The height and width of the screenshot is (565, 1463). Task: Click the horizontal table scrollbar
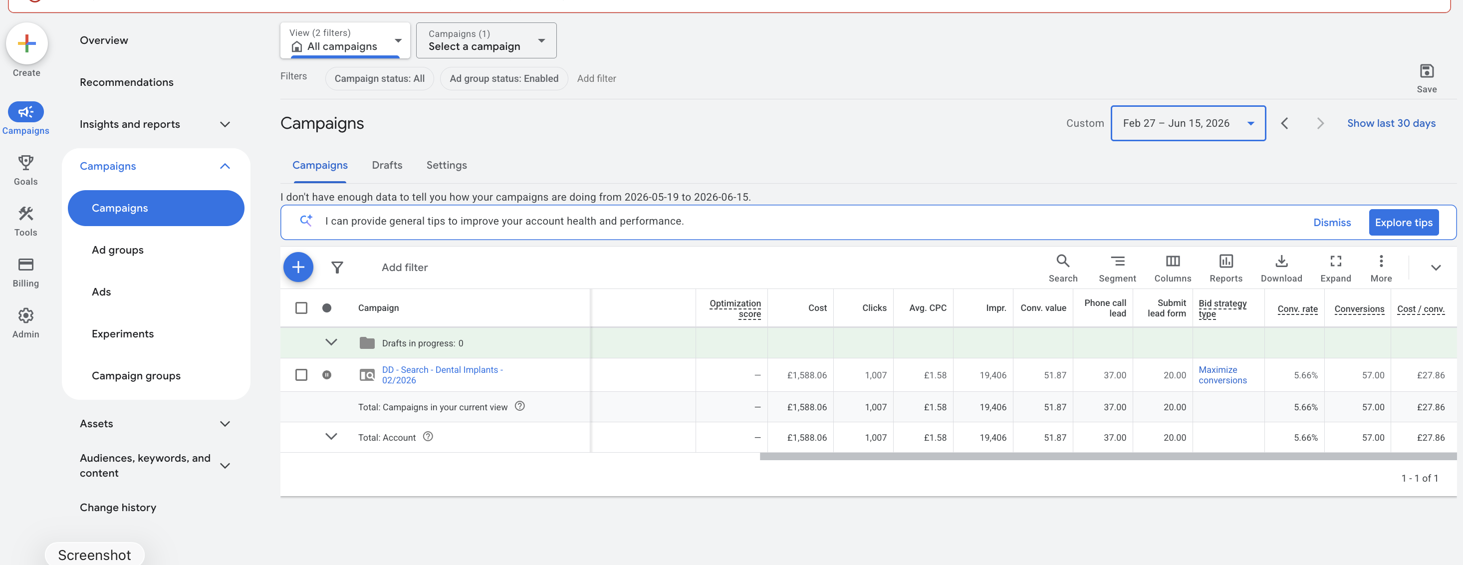coord(1107,456)
